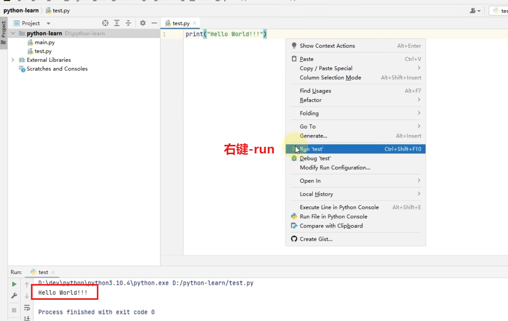
Task: Open main.py in project tree
Action: [45, 42]
